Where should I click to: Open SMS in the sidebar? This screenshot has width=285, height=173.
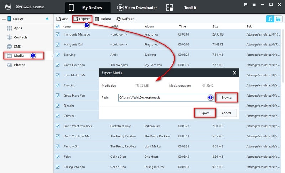click(17, 47)
